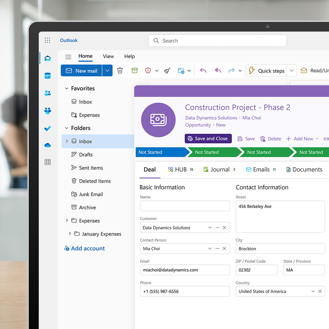
Task: Clear the Contact Person field
Action: [224, 249]
